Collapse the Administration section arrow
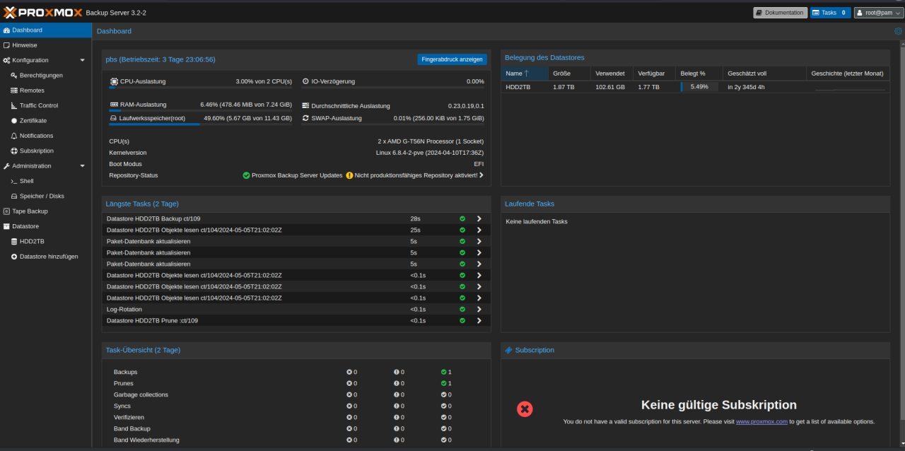 (x=82, y=166)
